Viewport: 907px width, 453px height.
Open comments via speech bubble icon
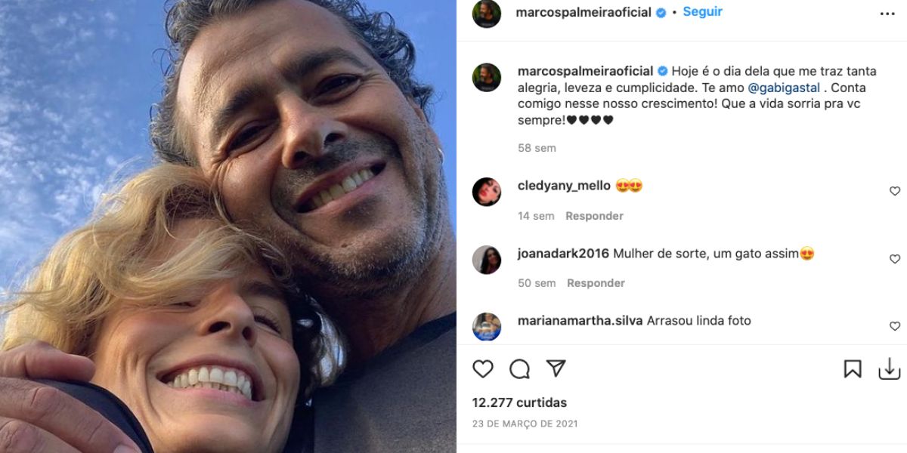pos(519,368)
